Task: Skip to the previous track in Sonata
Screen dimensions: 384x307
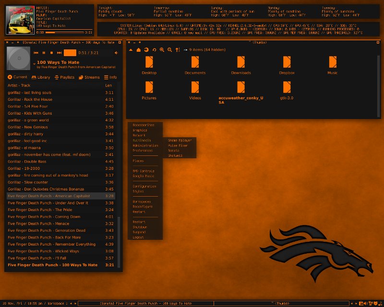Action: pyautogui.click(x=36, y=53)
